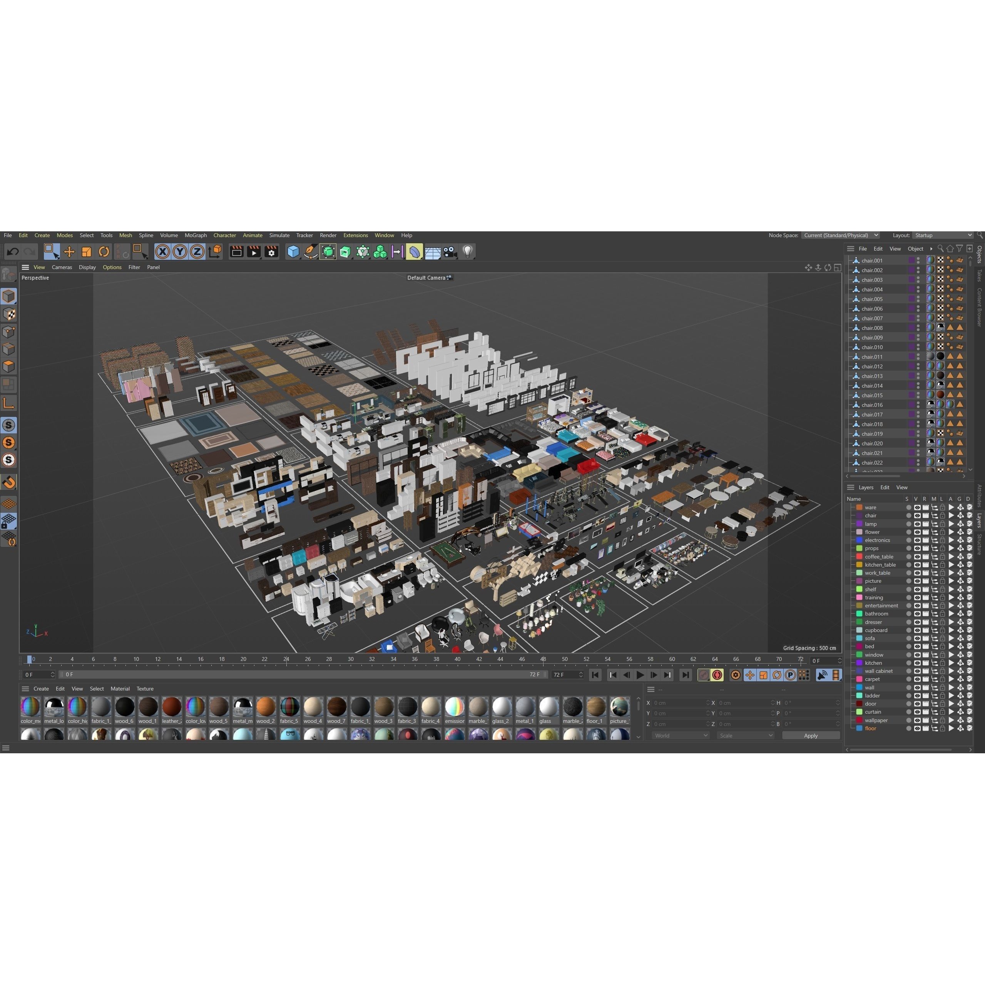Toggle the X-axis lock button
The width and height of the screenshot is (985, 985).
click(162, 251)
